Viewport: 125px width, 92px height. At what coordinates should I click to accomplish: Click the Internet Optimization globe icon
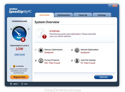click(x=77, y=50)
